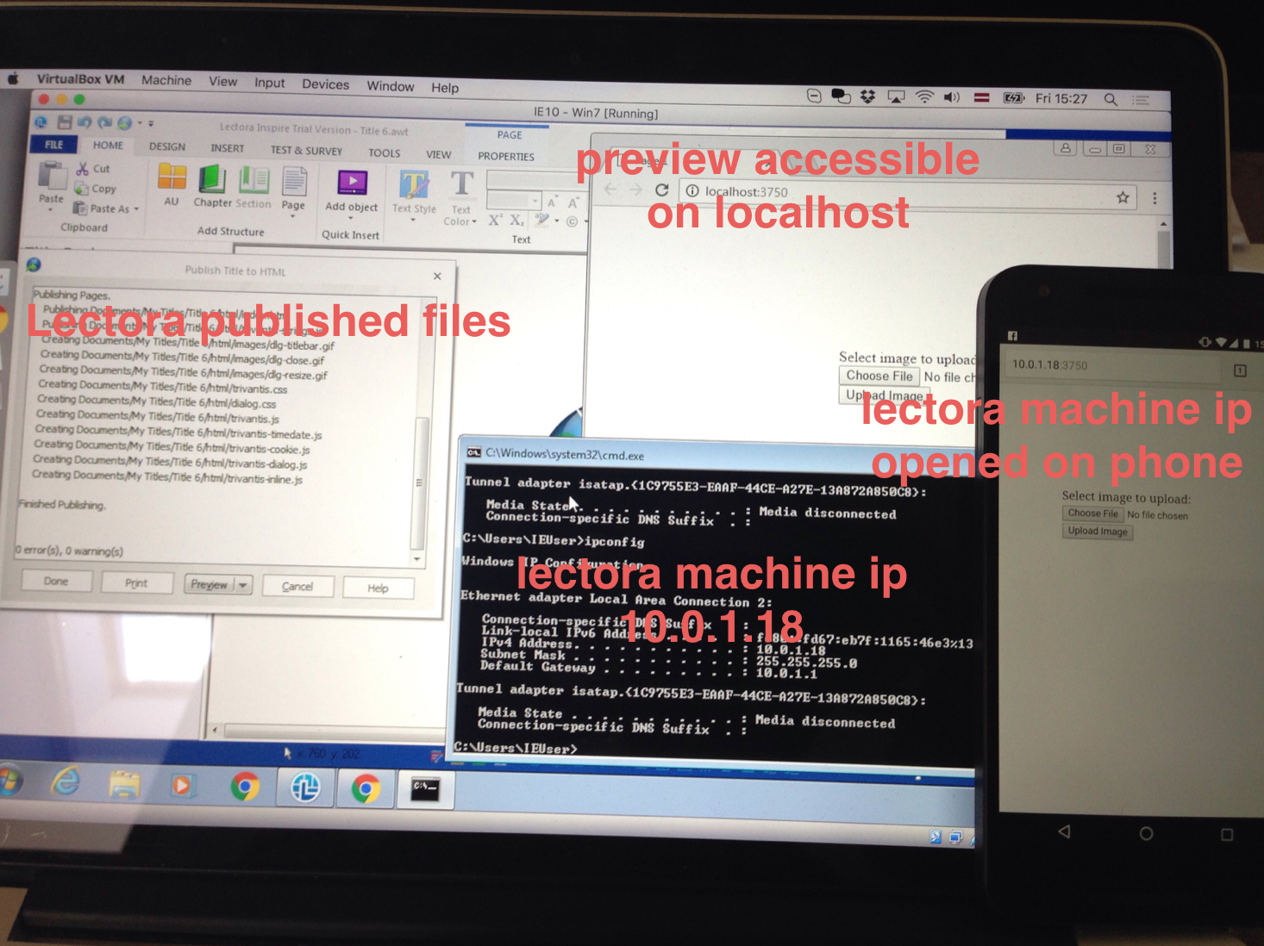Click the Text Color T icon
This screenshot has width=1264, height=946.
click(462, 184)
